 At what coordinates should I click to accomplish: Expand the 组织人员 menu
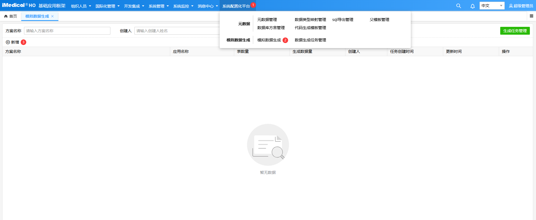pyautogui.click(x=81, y=6)
